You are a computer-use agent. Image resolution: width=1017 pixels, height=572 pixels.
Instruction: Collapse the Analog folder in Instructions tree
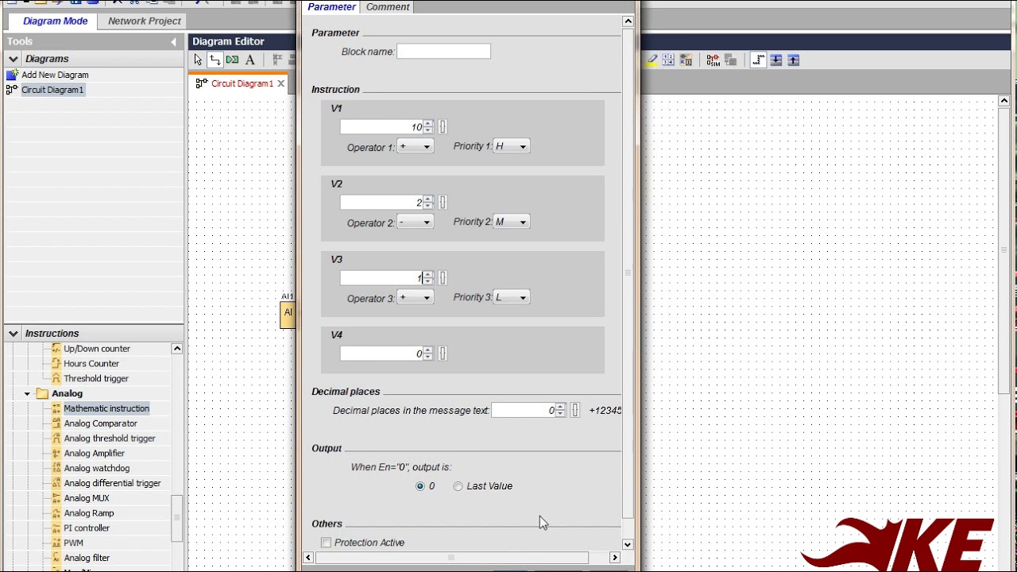click(27, 394)
